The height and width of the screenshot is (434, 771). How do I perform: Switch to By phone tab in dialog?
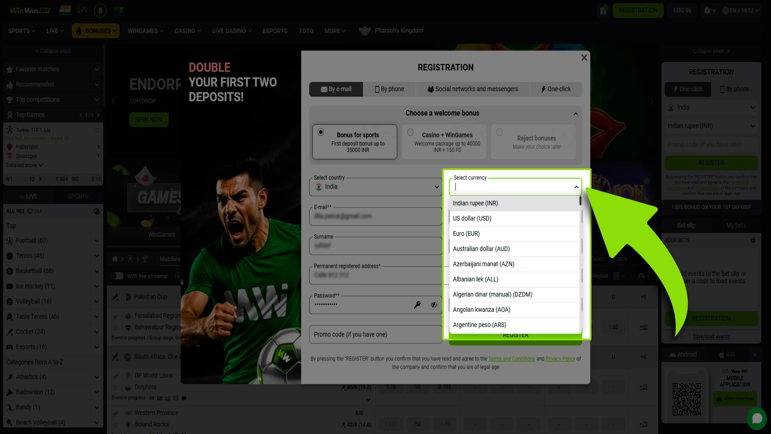(x=389, y=89)
